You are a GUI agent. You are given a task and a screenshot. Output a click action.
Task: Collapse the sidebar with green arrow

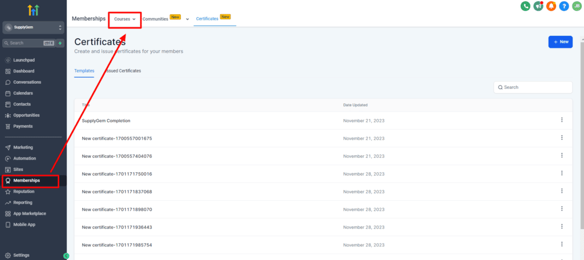66,256
